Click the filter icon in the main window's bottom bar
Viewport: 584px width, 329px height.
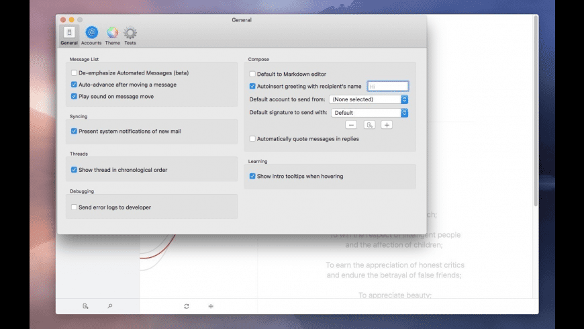point(211,306)
